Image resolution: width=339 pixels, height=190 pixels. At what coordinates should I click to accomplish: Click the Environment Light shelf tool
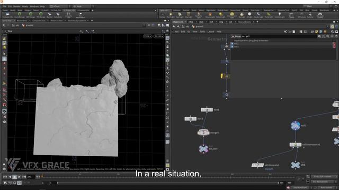click(232, 15)
